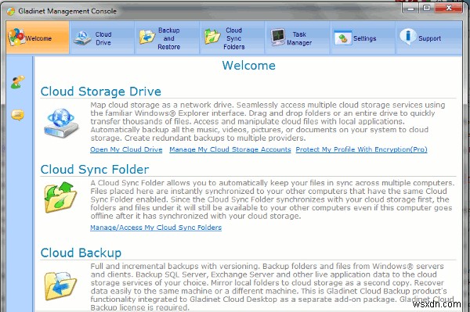The image size is (470, 312).
Task: Click the backup folder icon under Cloud Backup
Action: [x=60, y=285]
